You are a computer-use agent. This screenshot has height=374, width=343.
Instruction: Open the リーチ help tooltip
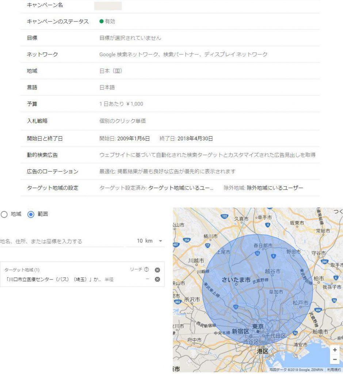pos(146,270)
